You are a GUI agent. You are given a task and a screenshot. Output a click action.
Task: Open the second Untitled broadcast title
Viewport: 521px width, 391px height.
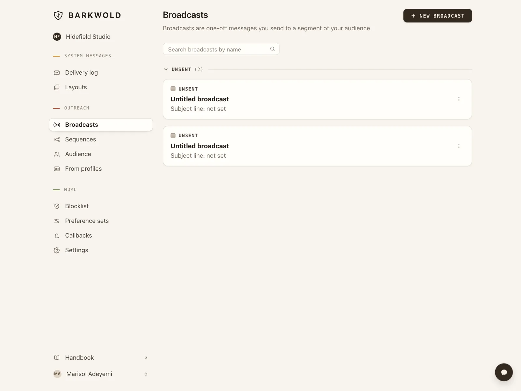tap(200, 146)
